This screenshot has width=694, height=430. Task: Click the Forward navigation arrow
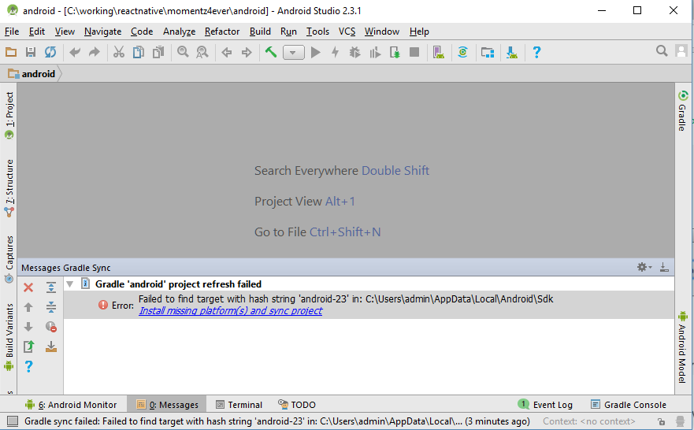(x=247, y=53)
